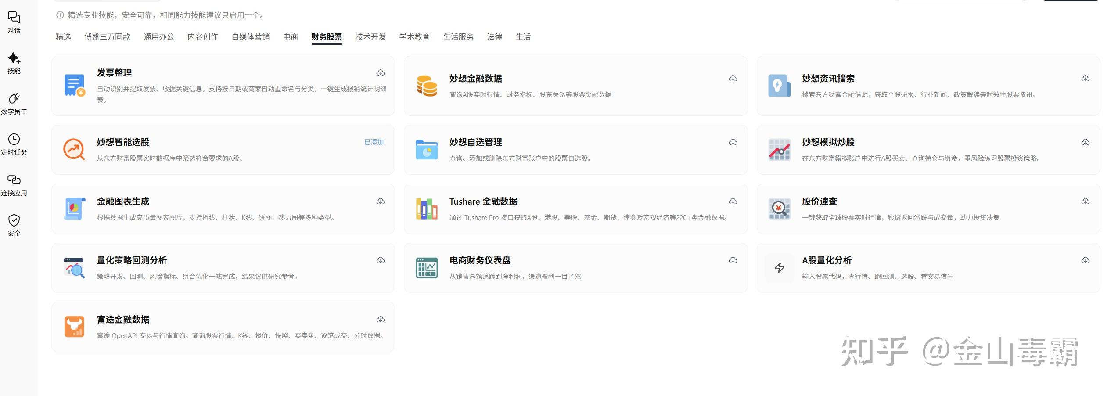This screenshot has width=1107, height=396.
Task: Click the download icon on A股量化分析 card
Action: (x=1085, y=260)
